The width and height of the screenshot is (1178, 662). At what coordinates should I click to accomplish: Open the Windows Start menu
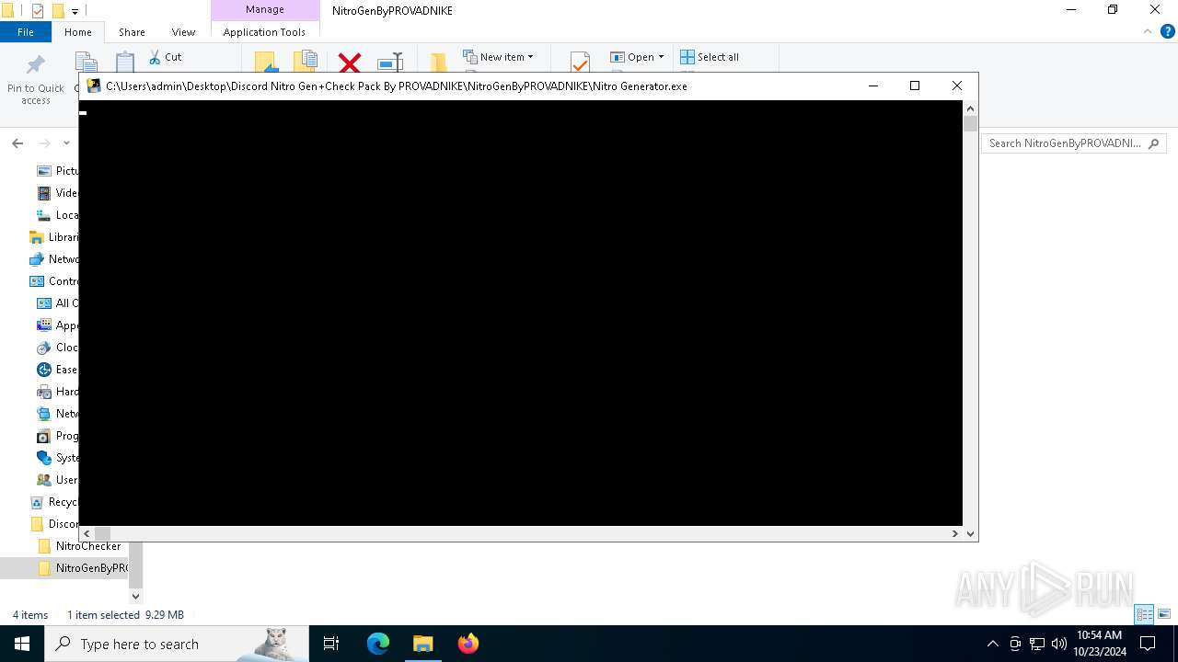click(22, 644)
